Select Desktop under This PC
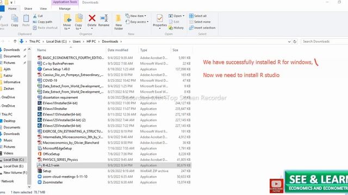 point(9,121)
